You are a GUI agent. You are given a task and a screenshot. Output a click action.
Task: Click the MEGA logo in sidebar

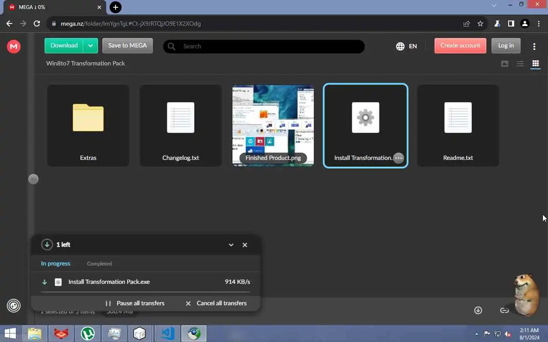click(14, 46)
